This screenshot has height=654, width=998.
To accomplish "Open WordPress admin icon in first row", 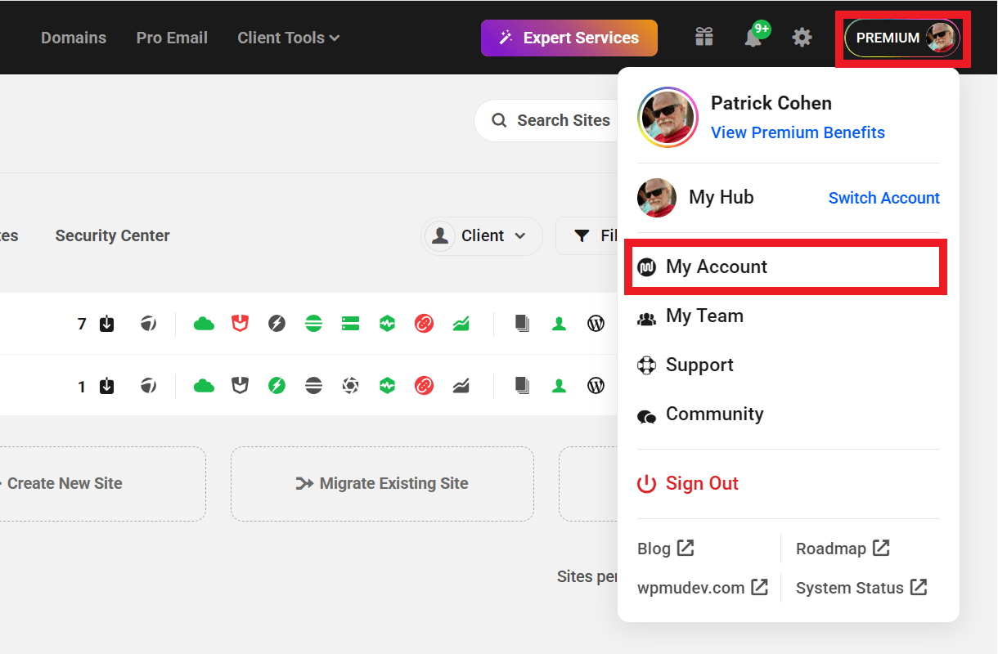I will pos(596,324).
